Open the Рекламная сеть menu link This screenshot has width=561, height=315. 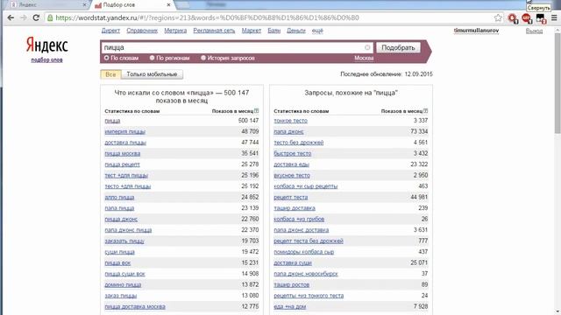[x=214, y=31]
